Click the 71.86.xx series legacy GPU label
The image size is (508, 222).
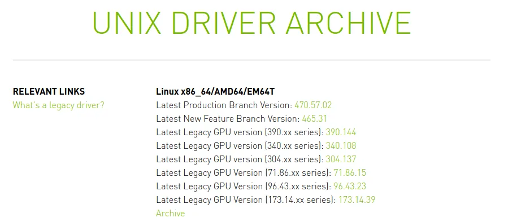[244, 173]
